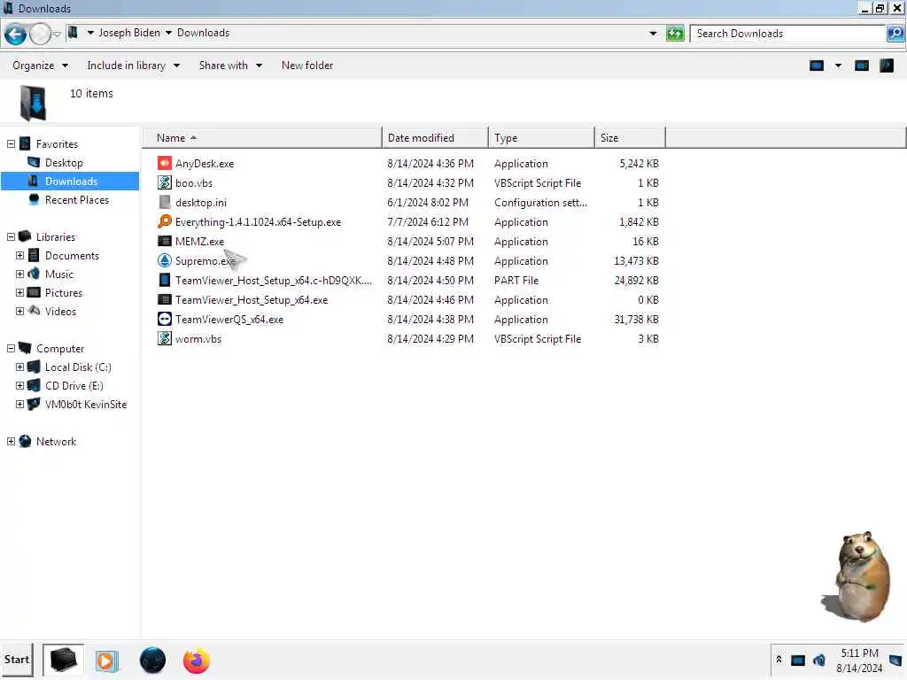Expand the Local Disk (C:) node
This screenshot has width=907, height=680.
20,367
